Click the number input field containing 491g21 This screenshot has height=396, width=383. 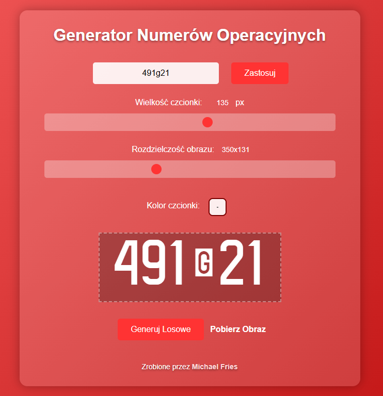(x=156, y=73)
